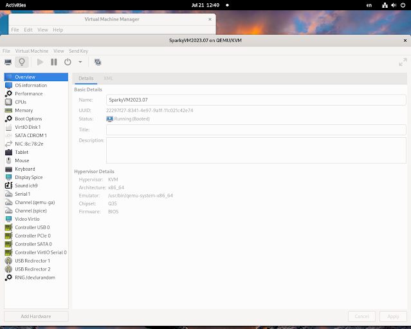Show the graphical console view

click(8, 62)
